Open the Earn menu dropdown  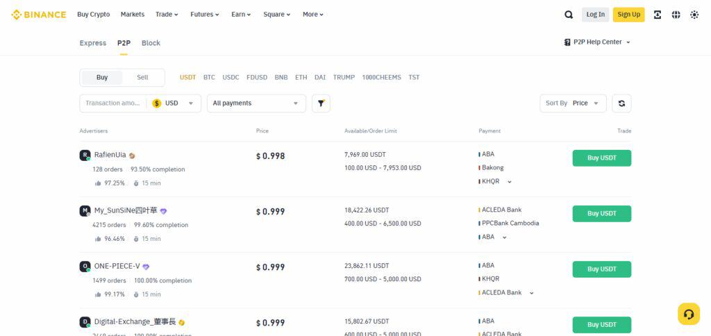pyautogui.click(x=241, y=15)
